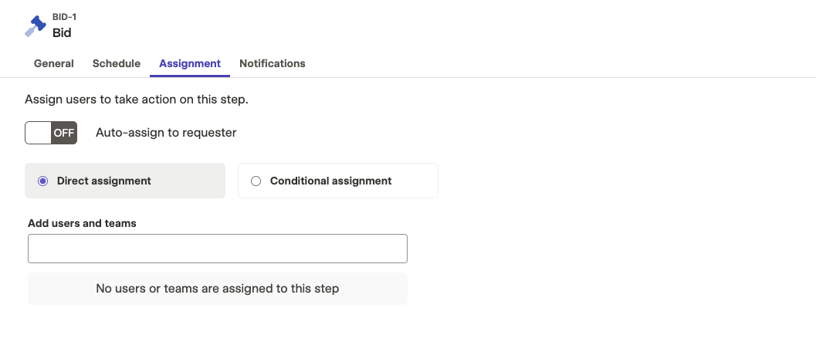This screenshot has height=342, width=816.
Task: Focus the Add users and teams field
Action: [x=218, y=249]
